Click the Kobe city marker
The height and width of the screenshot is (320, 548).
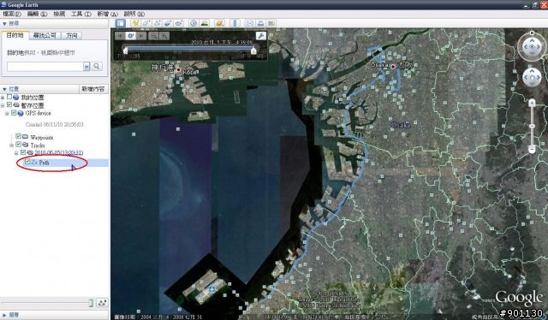[x=179, y=70]
